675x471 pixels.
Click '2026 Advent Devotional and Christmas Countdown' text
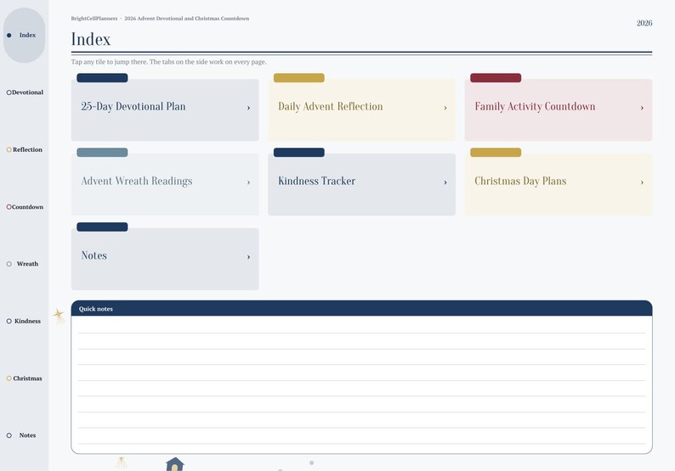187,19
